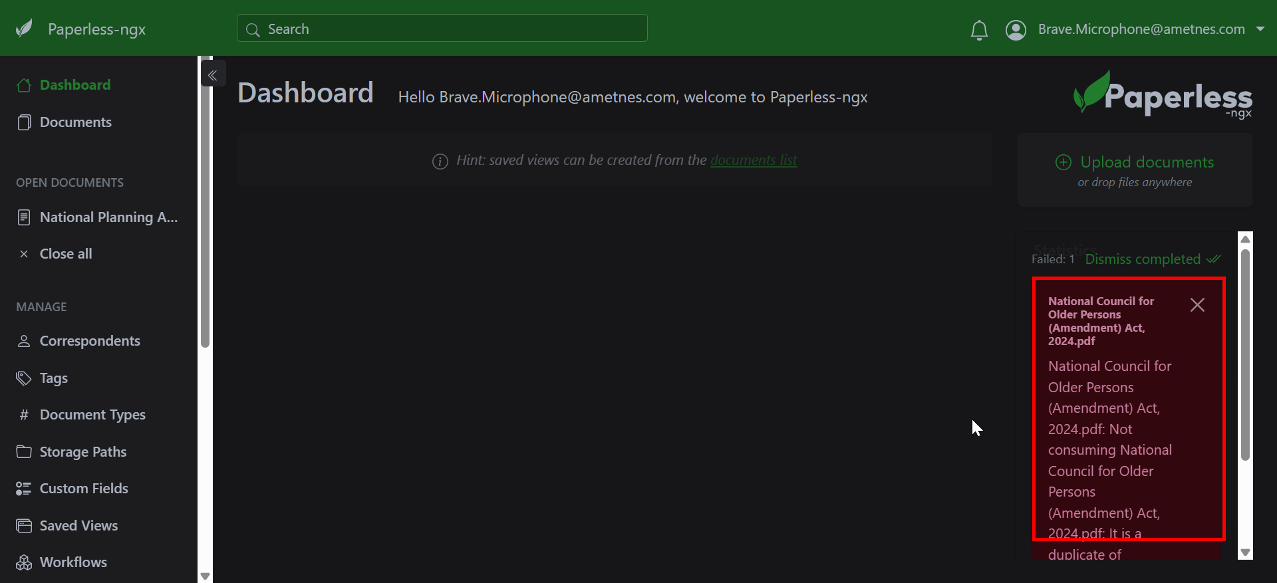
Task: Go to Saved Views in sidebar
Action: point(78,526)
